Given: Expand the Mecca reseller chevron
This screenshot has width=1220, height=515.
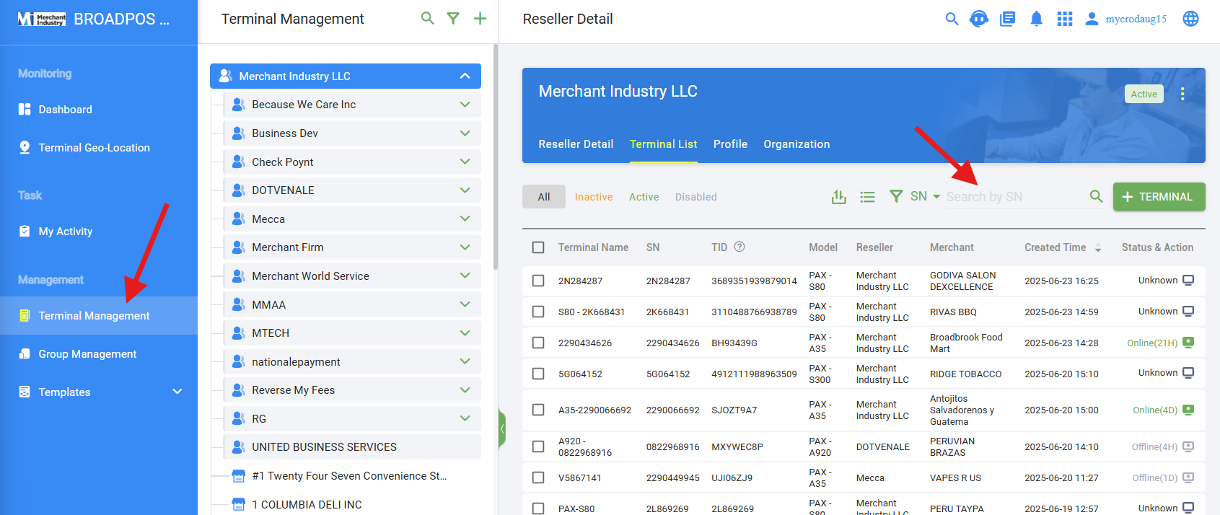Looking at the screenshot, I should click(x=465, y=219).
